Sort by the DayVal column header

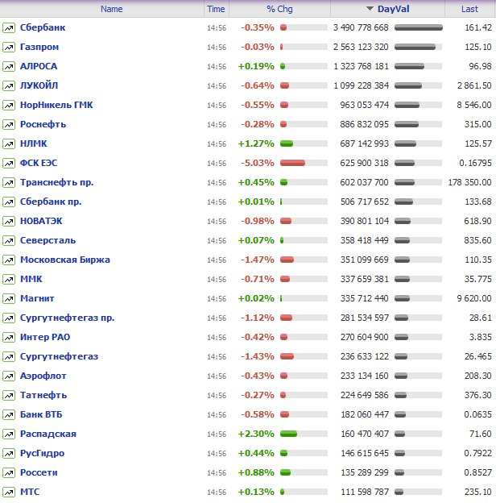[x=393, y=9]
